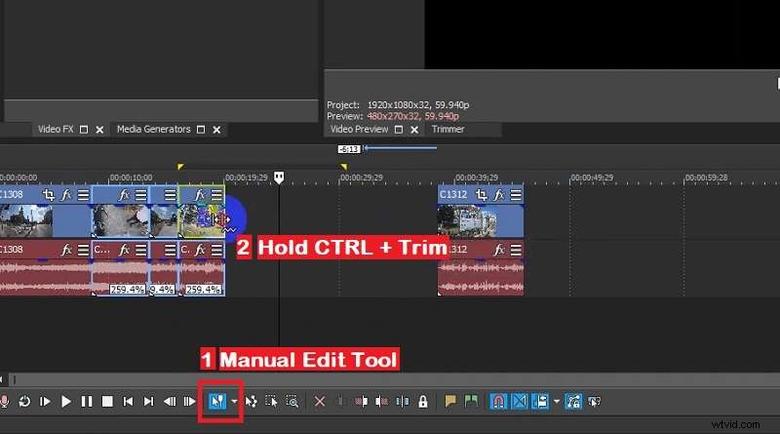Select the C1308 video clip thumbnail

pos(26,221)
